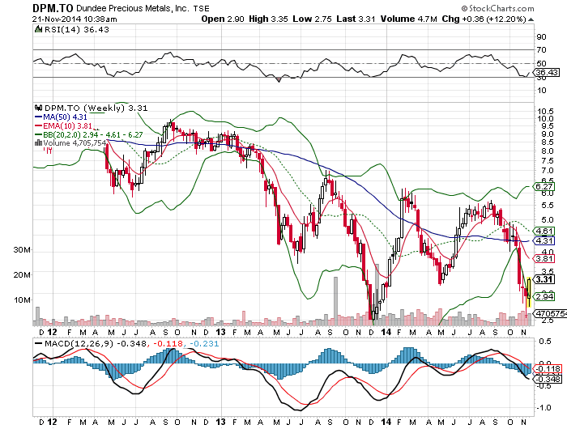
Task: Click the 6.27 upper Bollinger price tag
Action: pos(544,186)
